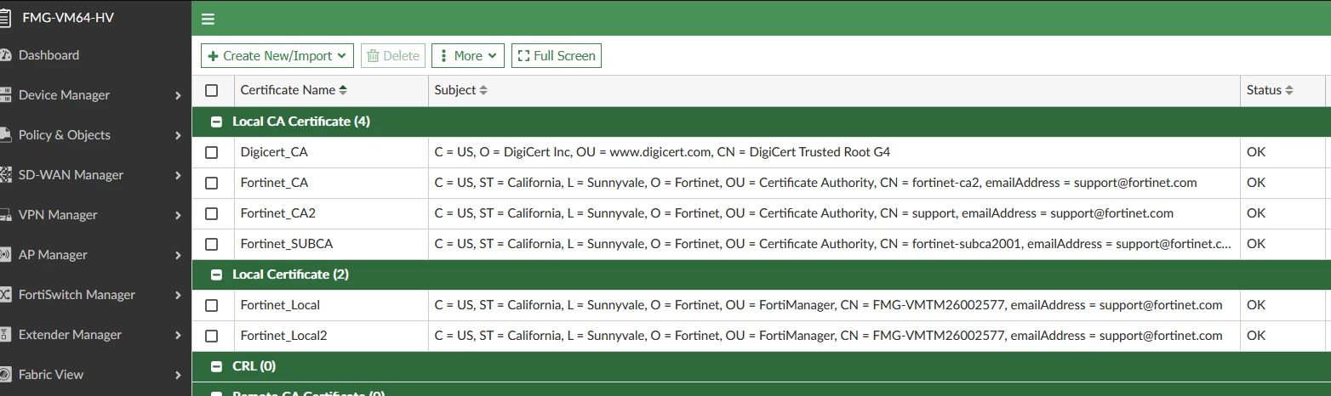Sort by Status column sort arrows

point(1289,90)
